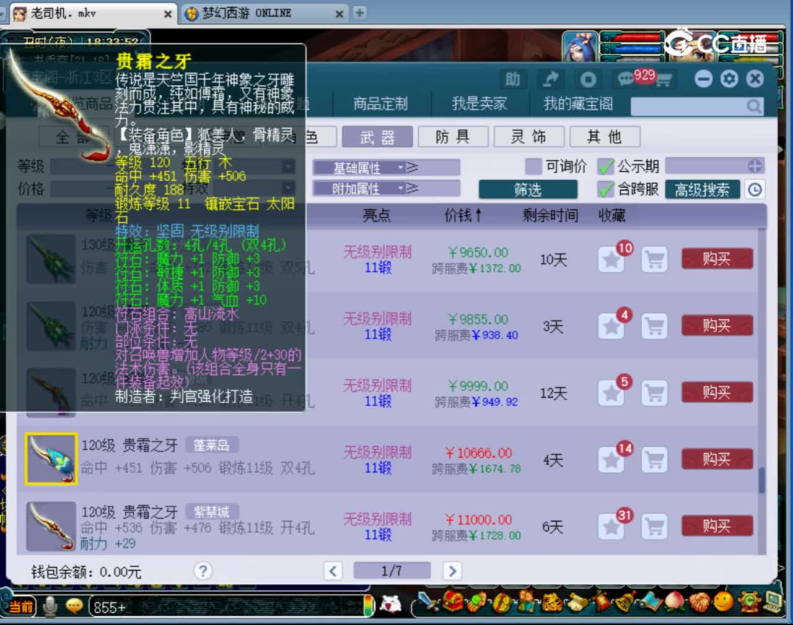Buy the ¥11000.00 item with 购买
The image size is (793, 625).
click(717, 526)
